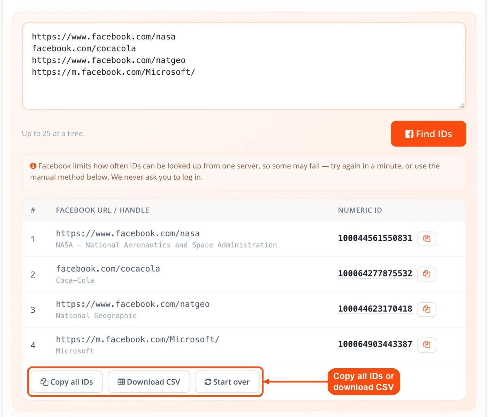Screen dimensions: 488x417
Task: Click the https://m.facebook.com/Microsoft/ result row URL
Action: 138,340
